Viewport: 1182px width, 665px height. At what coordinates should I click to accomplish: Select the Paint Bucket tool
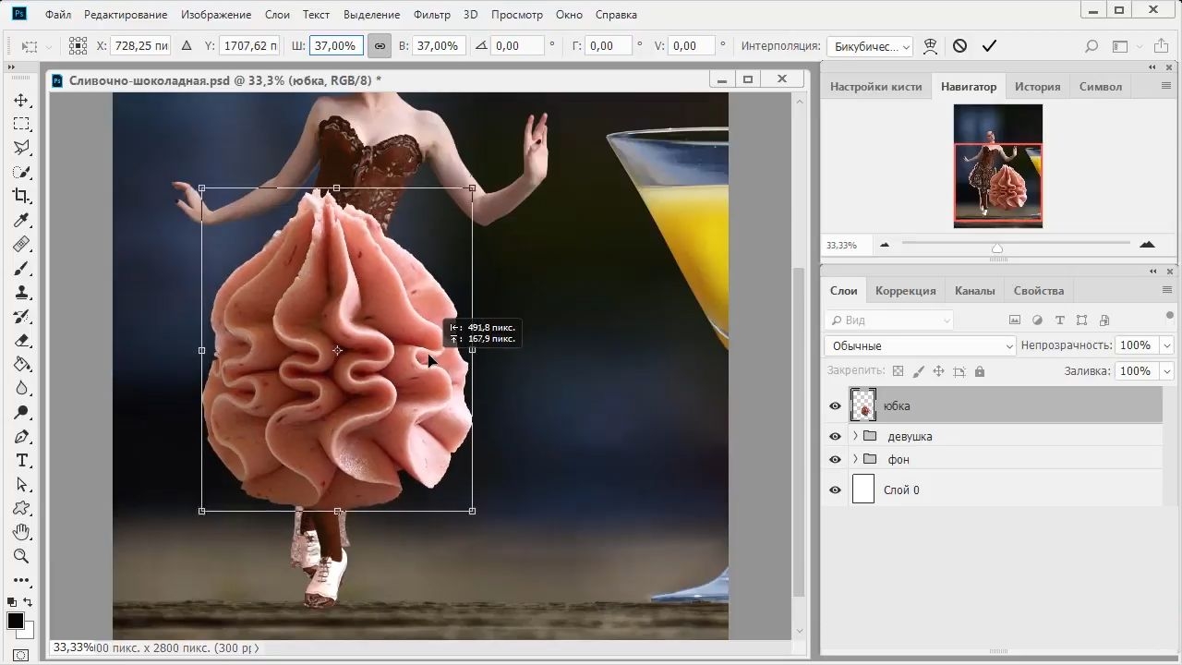pos(21,364)
